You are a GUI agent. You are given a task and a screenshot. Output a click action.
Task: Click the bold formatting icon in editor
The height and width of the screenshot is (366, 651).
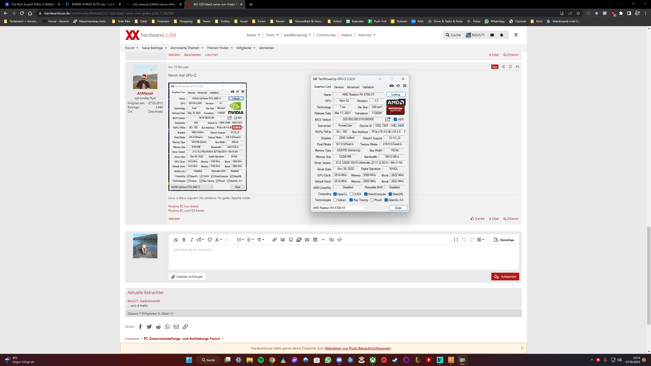pyautogui.click(x=184, y=240)
